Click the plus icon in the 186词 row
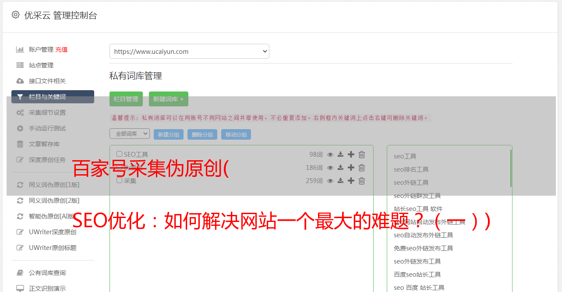562x292 pixels. [351, 168]
